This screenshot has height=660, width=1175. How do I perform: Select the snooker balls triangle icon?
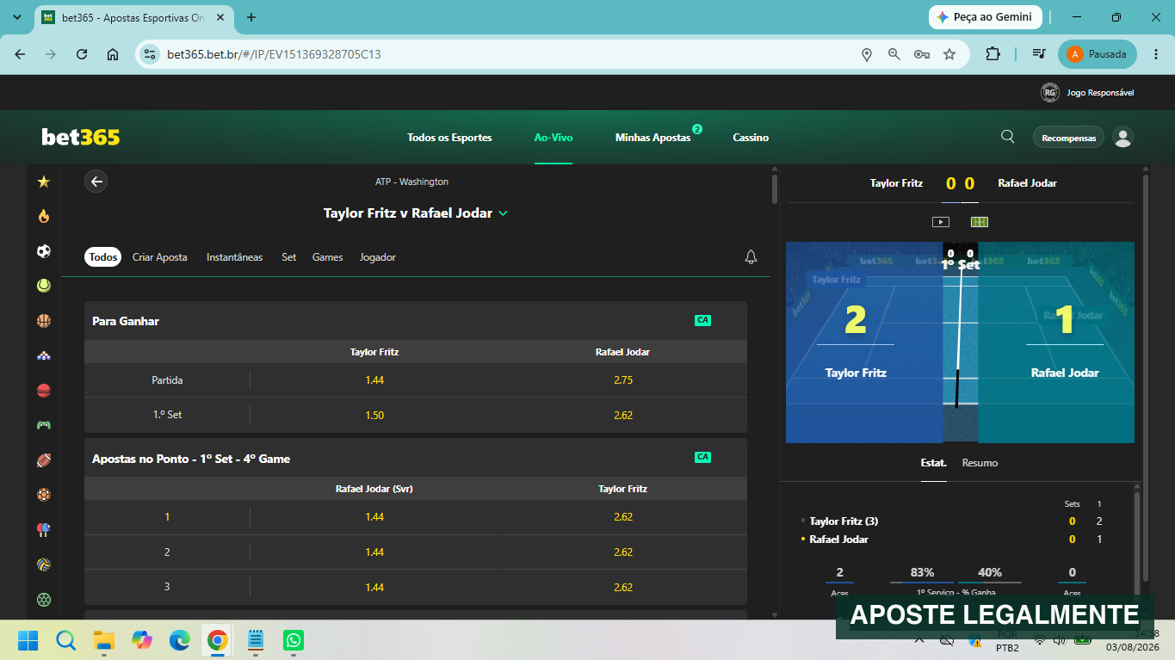pyautogui.click(x=44, y=355)
